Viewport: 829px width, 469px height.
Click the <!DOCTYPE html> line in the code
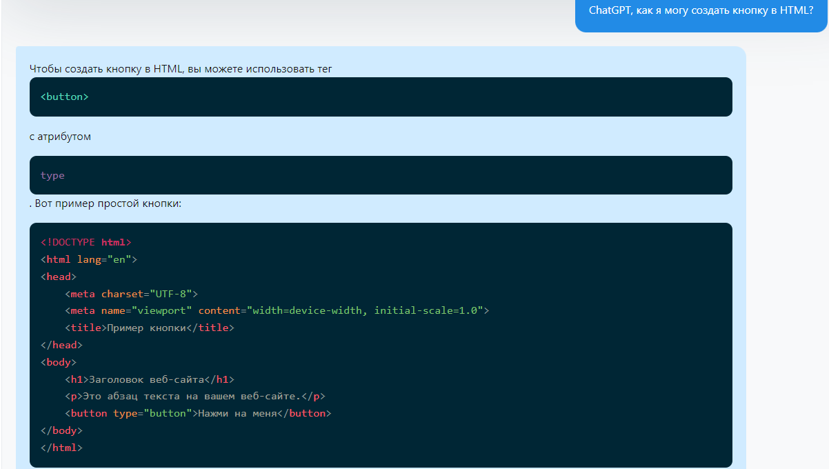(86, 242)
